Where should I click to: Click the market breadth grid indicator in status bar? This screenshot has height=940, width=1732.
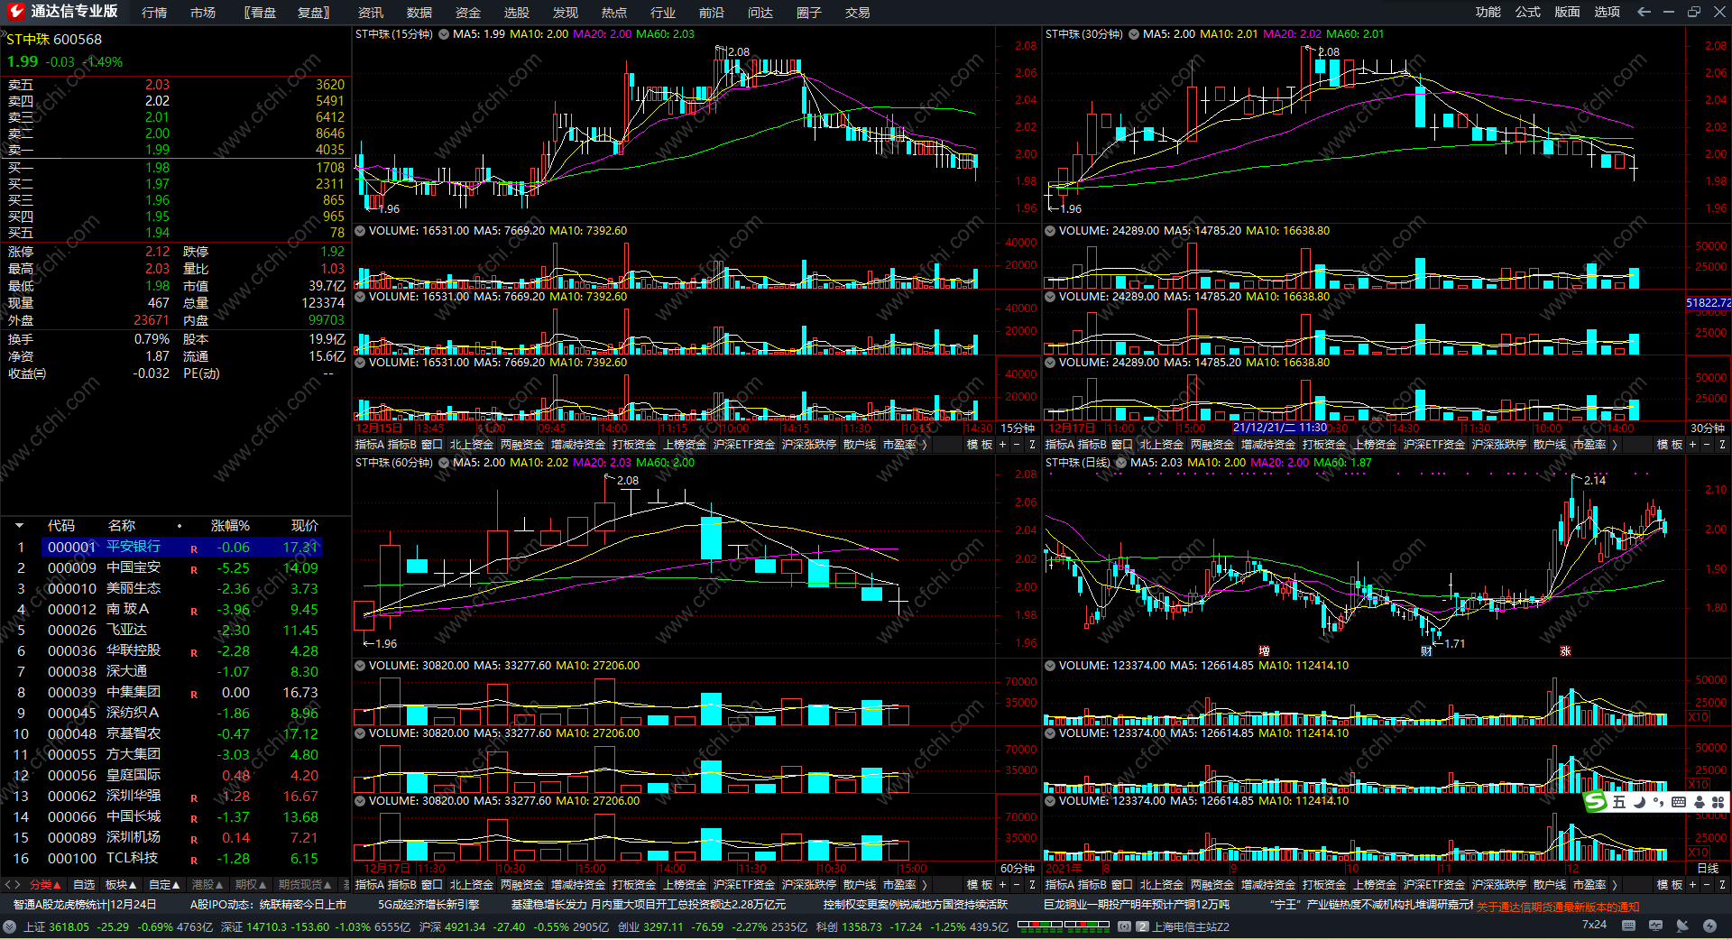coord(1064,925)
